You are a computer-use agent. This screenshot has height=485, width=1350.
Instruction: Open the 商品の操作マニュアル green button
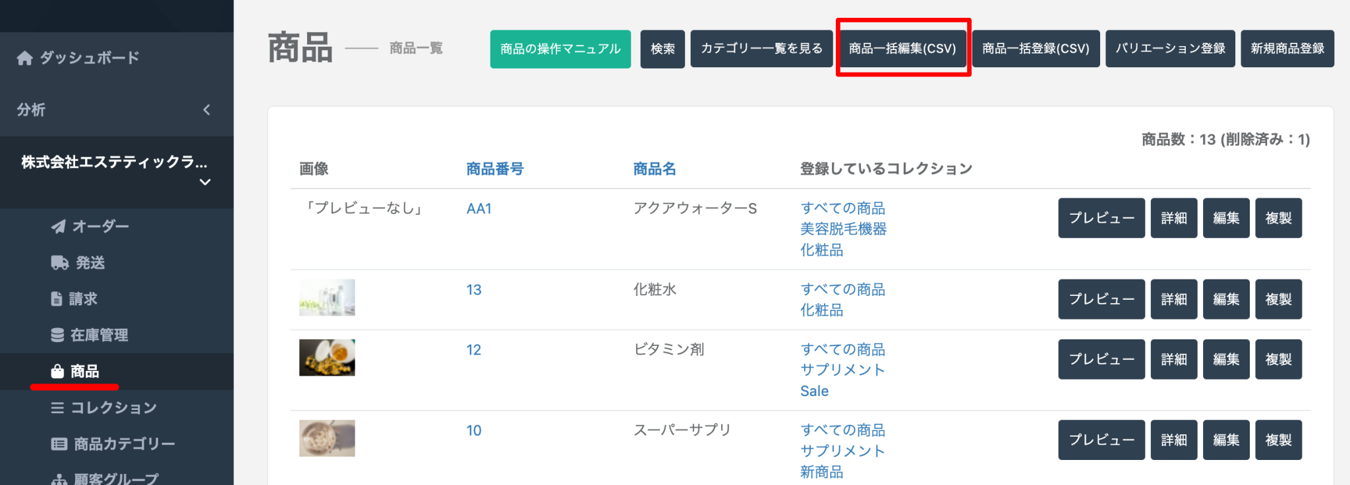point(560,49)
